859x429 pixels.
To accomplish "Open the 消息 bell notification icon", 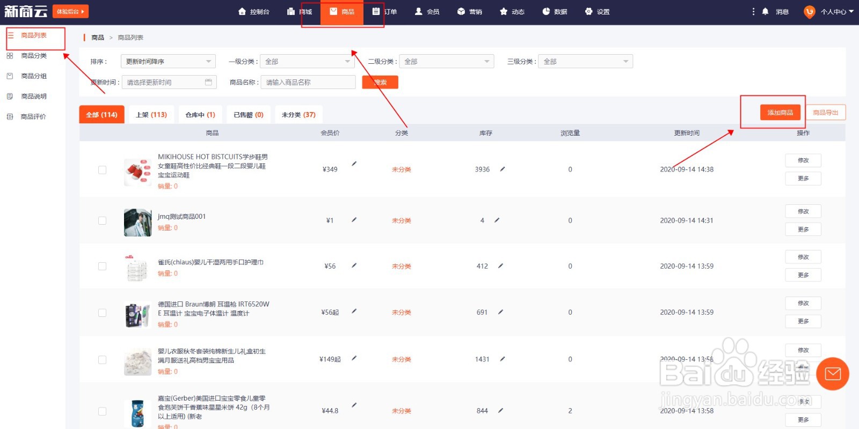I will tap(765, 11).
